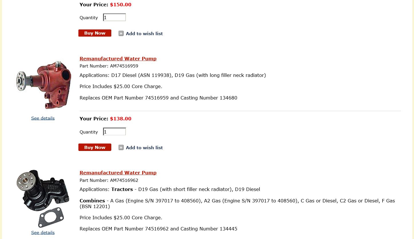The image size is (414, 239).
Task: Click the $138.00 price text
Action: (x=121, y=119)
